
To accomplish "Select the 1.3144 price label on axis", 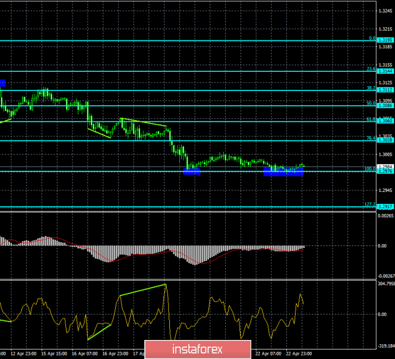I will (386, 71).
